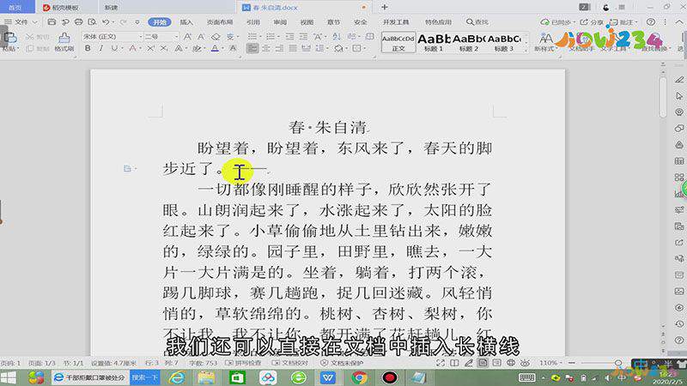Viewport: 687px width, 386px height.
Task: Expand the bullet list dropdown arrow
Action: click(x=259, y=37)
